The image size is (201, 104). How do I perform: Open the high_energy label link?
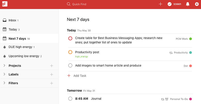81,57
